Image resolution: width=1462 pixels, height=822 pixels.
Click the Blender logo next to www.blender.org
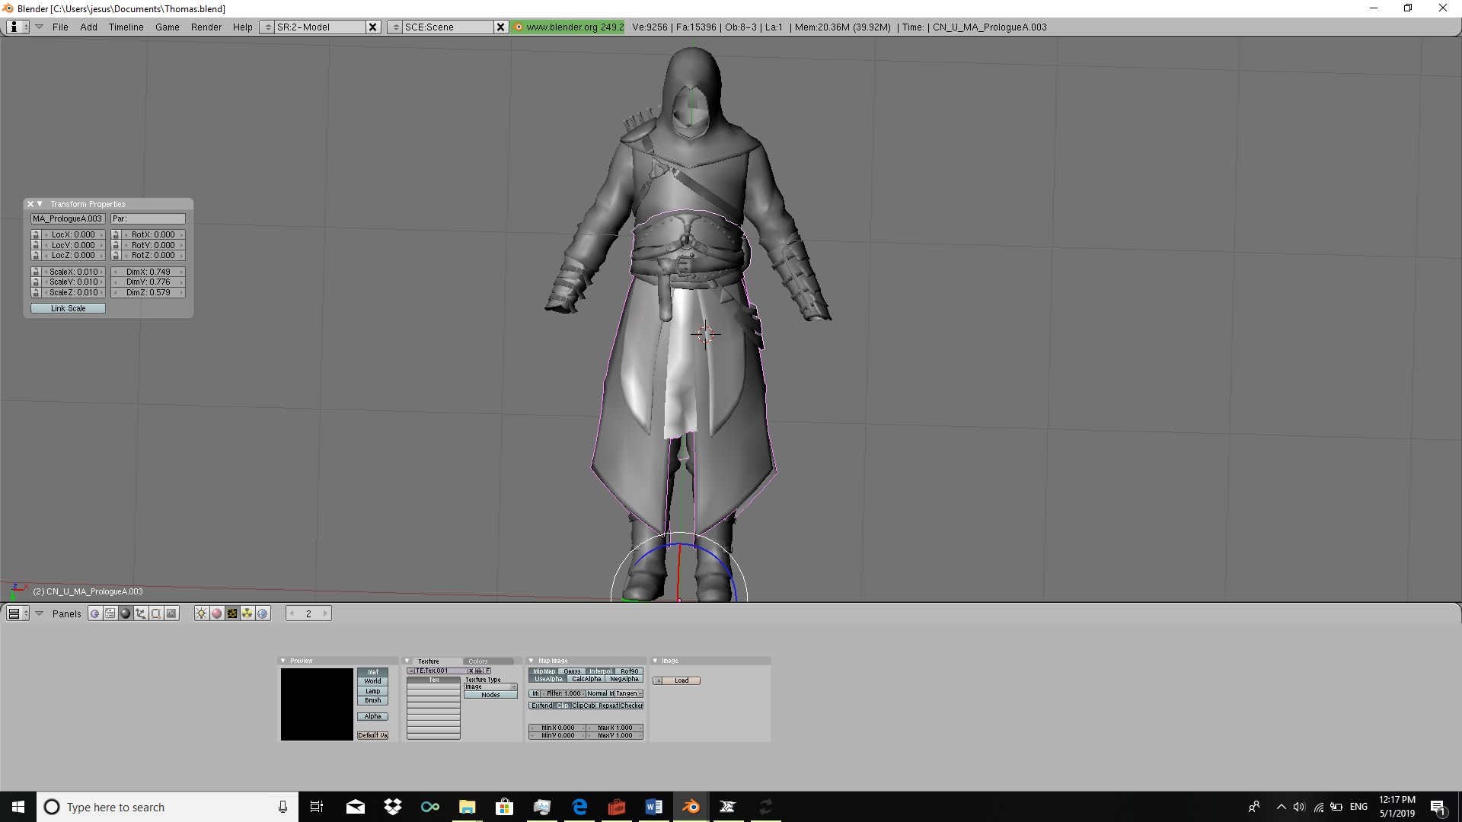pos(518,27)
